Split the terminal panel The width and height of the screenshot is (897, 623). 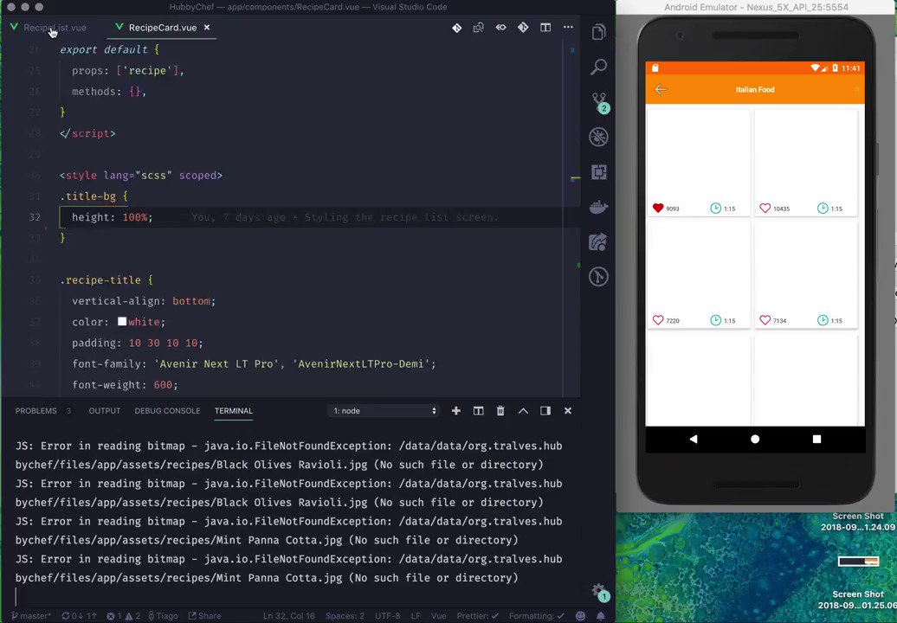pos(478,411)
